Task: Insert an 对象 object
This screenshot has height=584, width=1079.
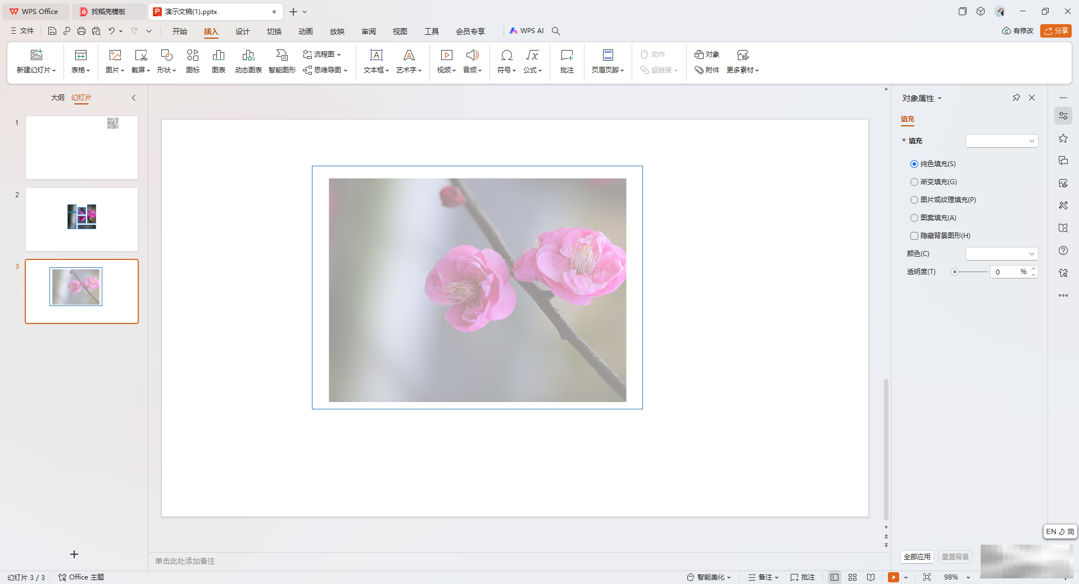Action: (707, 54)
